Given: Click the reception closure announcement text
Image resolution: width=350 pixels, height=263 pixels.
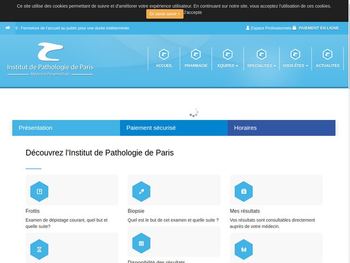Looking at the screenshot, I should pos(72,28).
